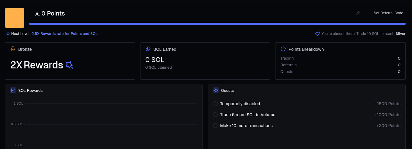Screen dimensions: 412x149
Task: Click the blue level progress bar
Action: click(x=217, y=24)
